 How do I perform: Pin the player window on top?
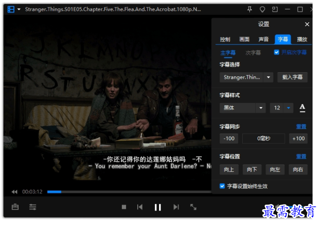tap(249, 9)
